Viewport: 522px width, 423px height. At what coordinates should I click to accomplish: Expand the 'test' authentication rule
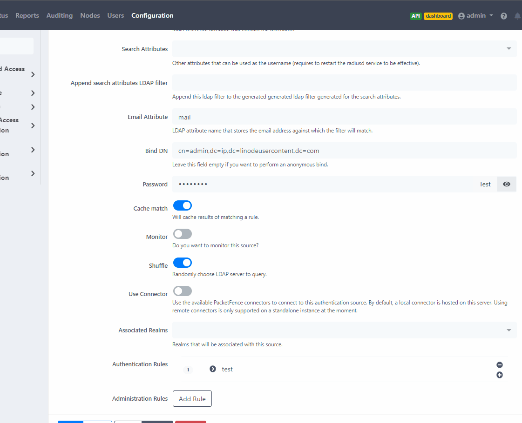(x=212, y=369)
